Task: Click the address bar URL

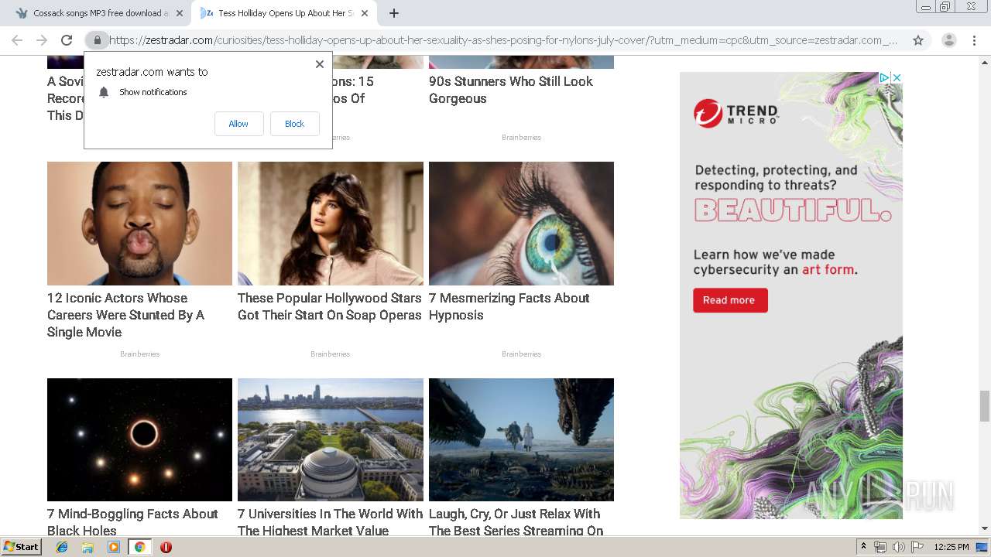Action: pos(503,40)
